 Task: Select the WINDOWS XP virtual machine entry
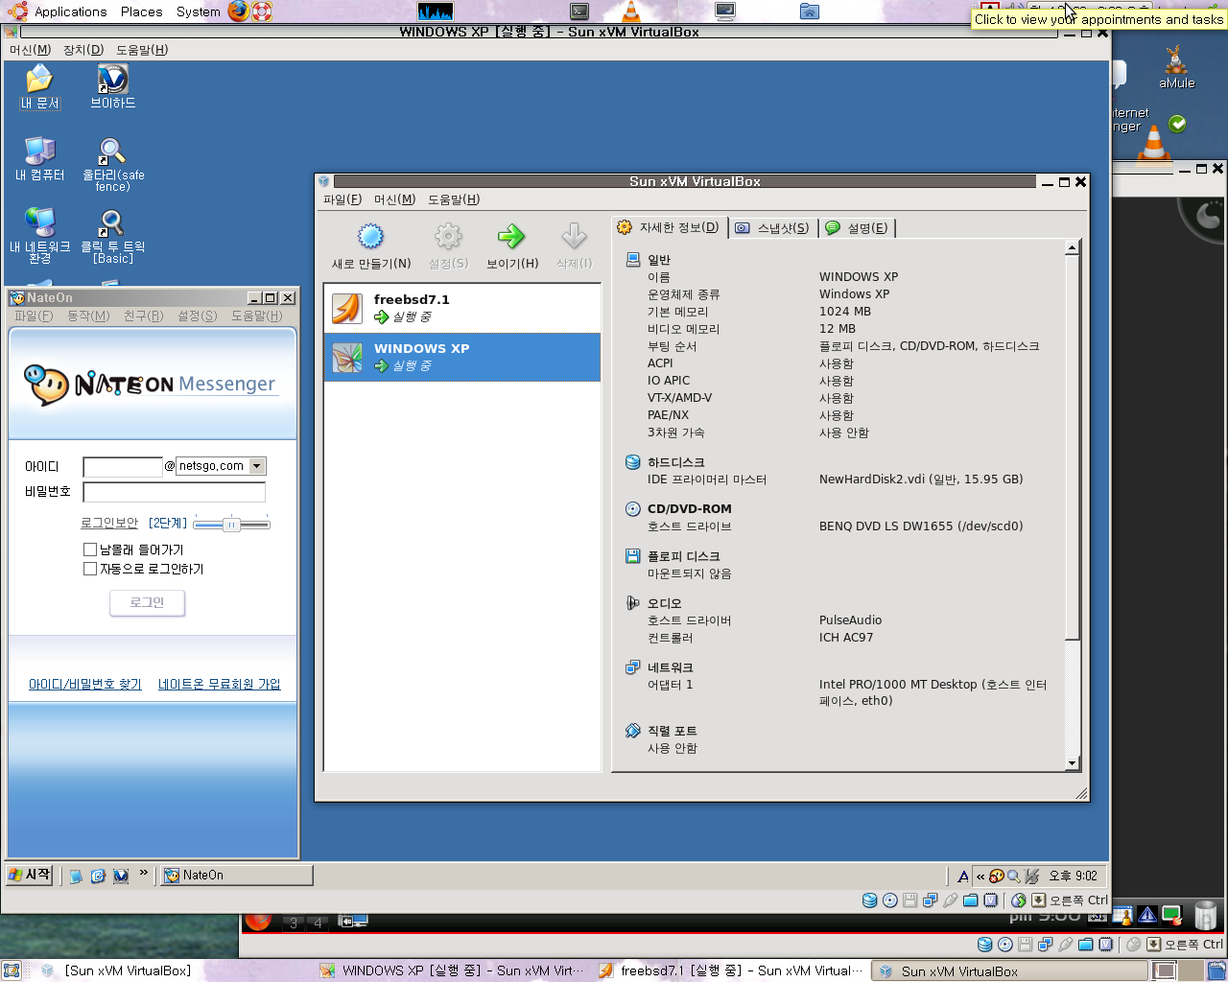tap(462, 357)
